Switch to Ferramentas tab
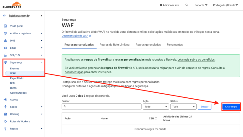This screenshot has height=137, width=243. pos(175,45)
